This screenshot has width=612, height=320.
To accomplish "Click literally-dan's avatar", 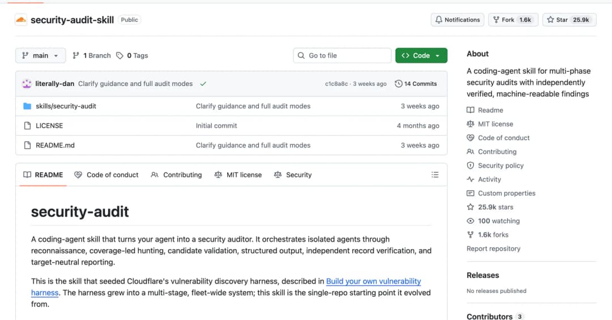I will click(x=27, y=84).
